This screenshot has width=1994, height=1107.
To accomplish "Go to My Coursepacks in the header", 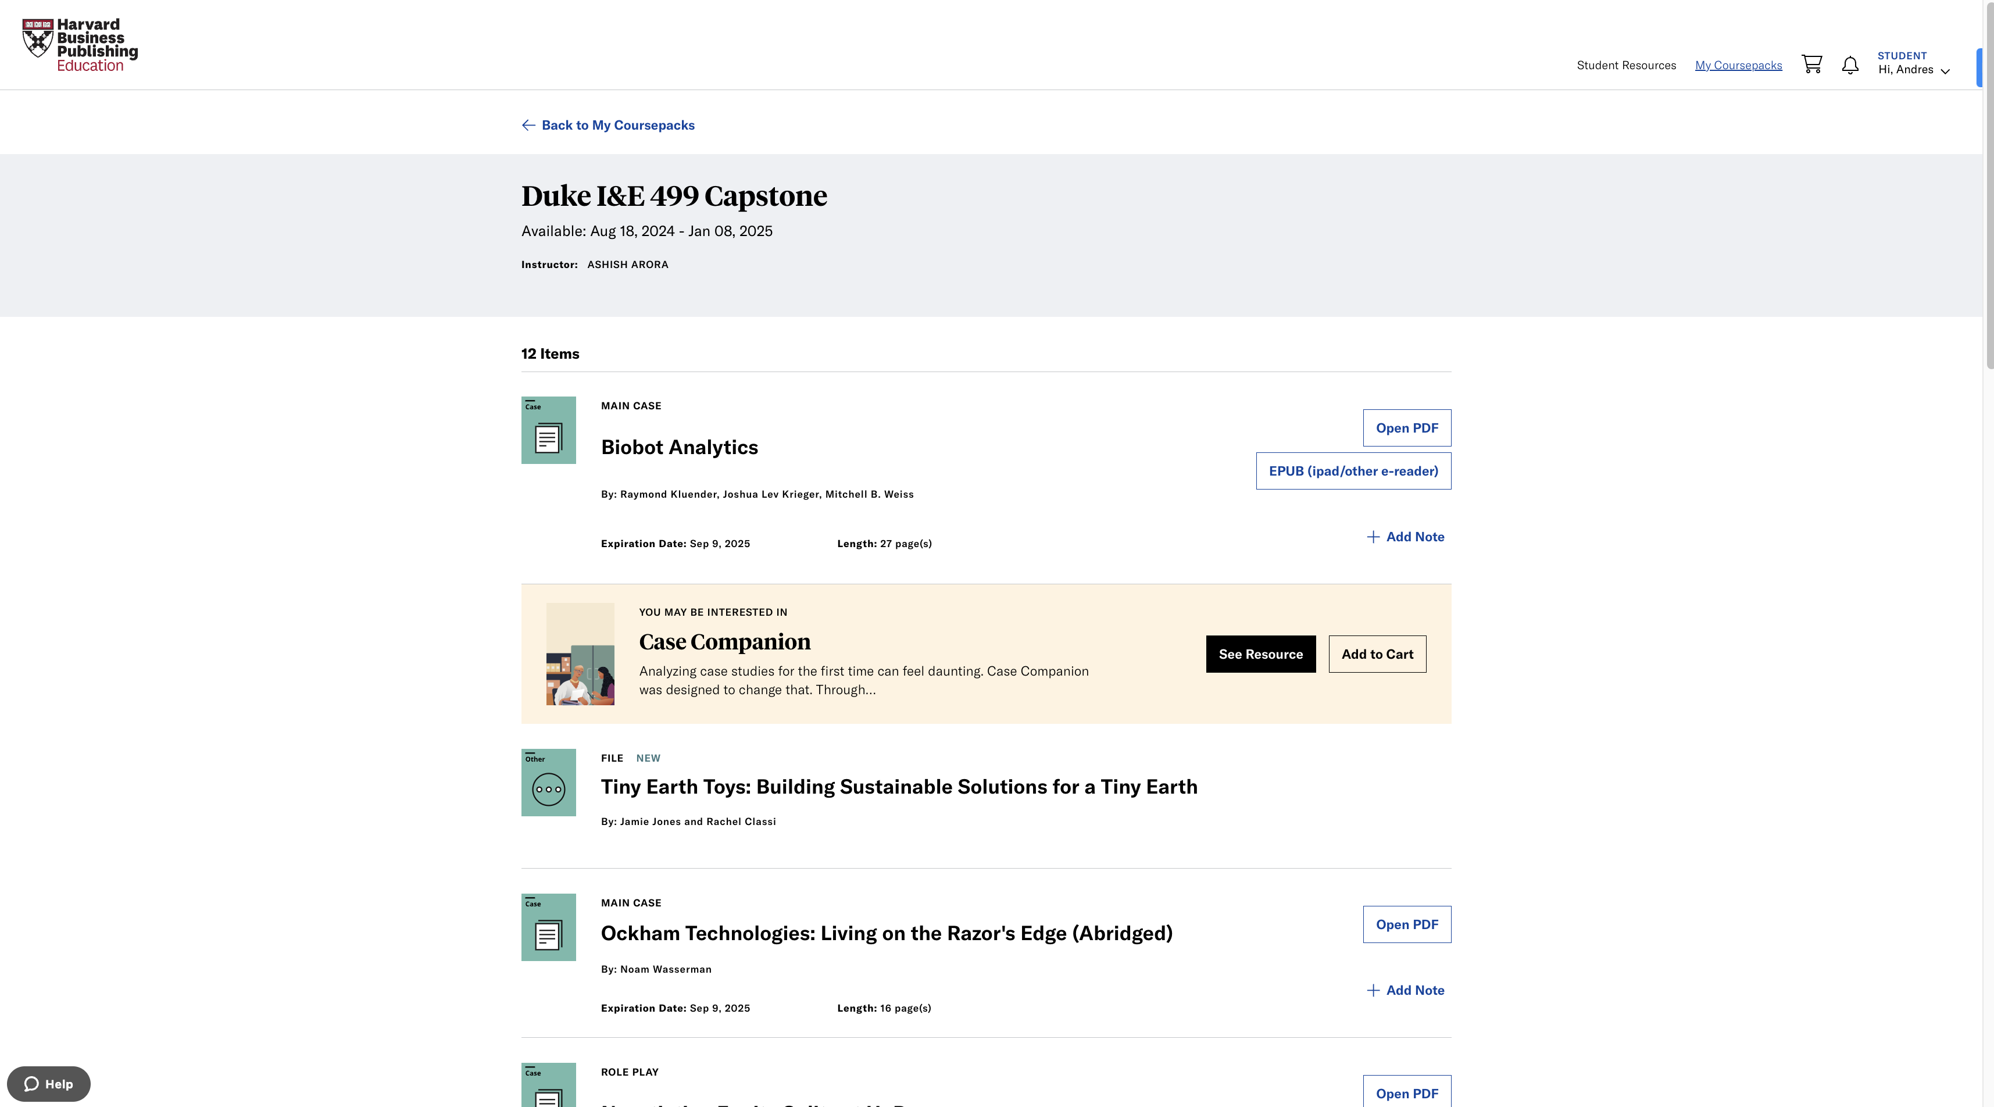I will click(1738, 65).
